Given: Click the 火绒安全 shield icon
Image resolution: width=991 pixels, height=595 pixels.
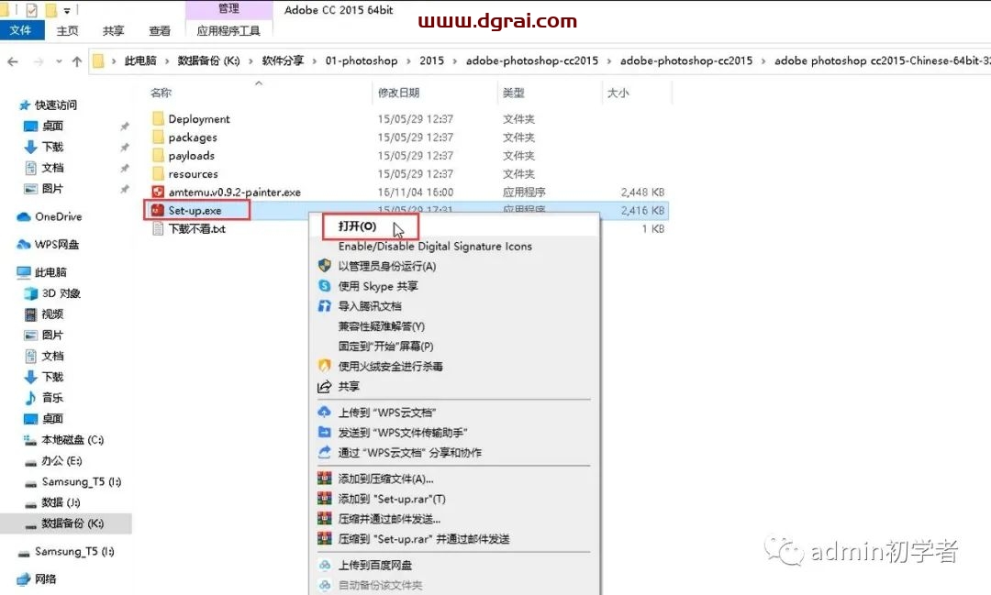Looking at the screenshot, I should (324, 366).
